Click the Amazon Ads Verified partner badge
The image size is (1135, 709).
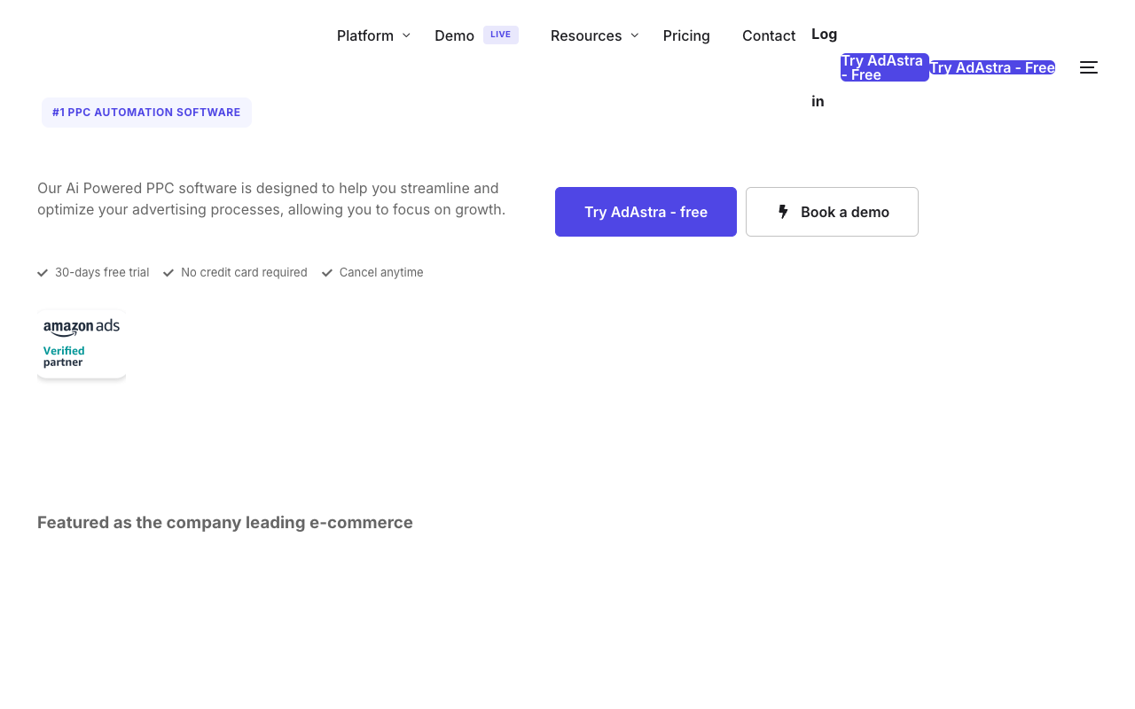pyautogui.click(x=82, y=344)
